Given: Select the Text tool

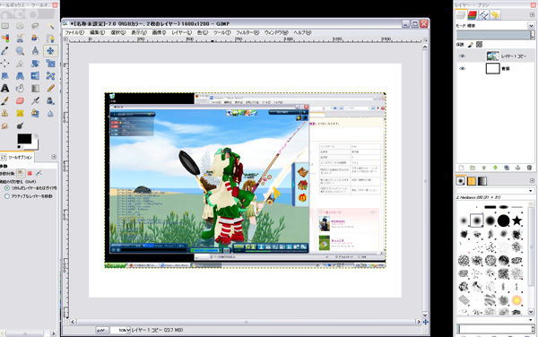Looking at the screenshot, I should click(x=5, y=88).
